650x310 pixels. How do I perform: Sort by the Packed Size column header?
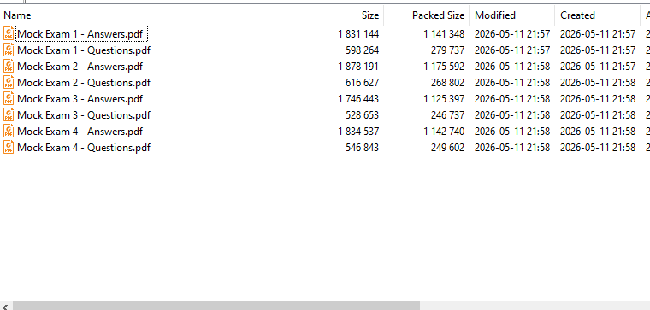tap(427, 15)
